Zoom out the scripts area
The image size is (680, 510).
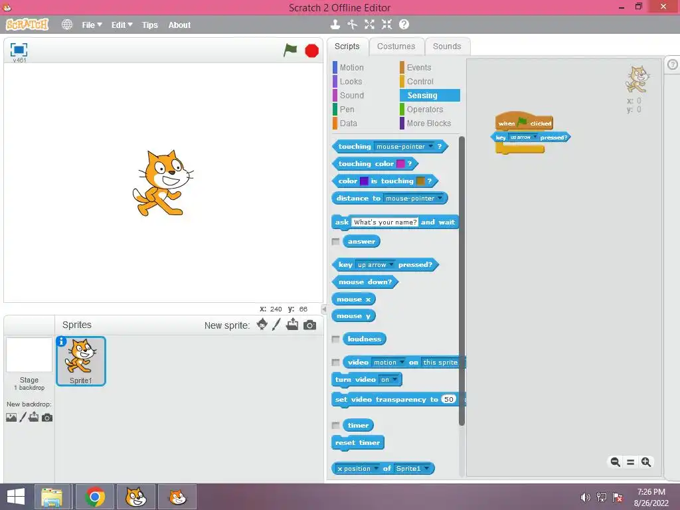click(615, 462)
